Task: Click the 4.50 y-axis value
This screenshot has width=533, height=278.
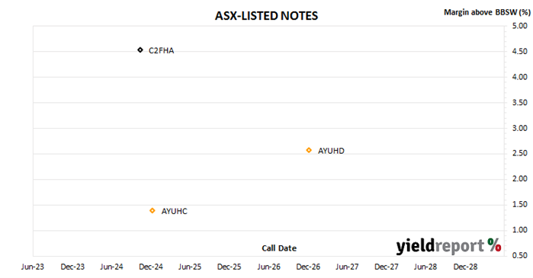Action: click(x=520, y=51)
